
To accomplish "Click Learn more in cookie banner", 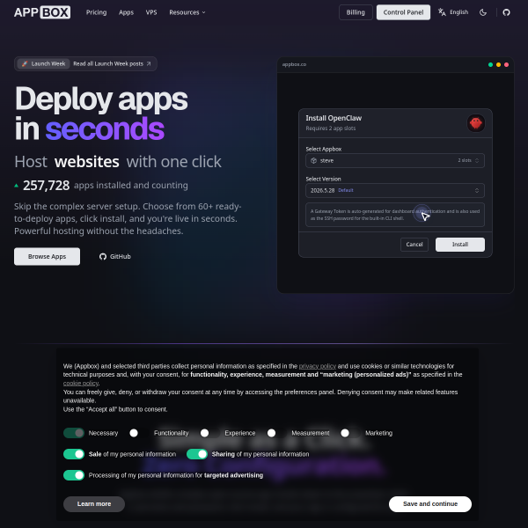I will [94, 504].
